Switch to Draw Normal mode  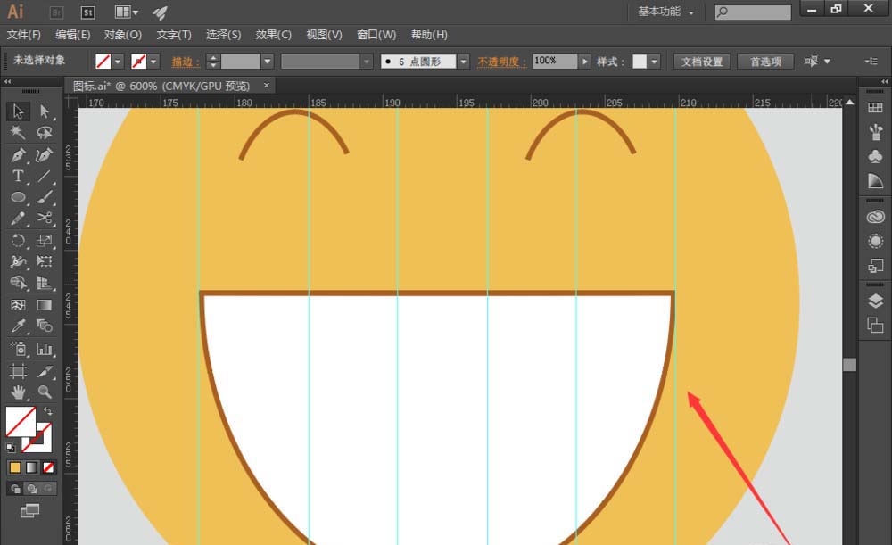click(x=15, y=489)
